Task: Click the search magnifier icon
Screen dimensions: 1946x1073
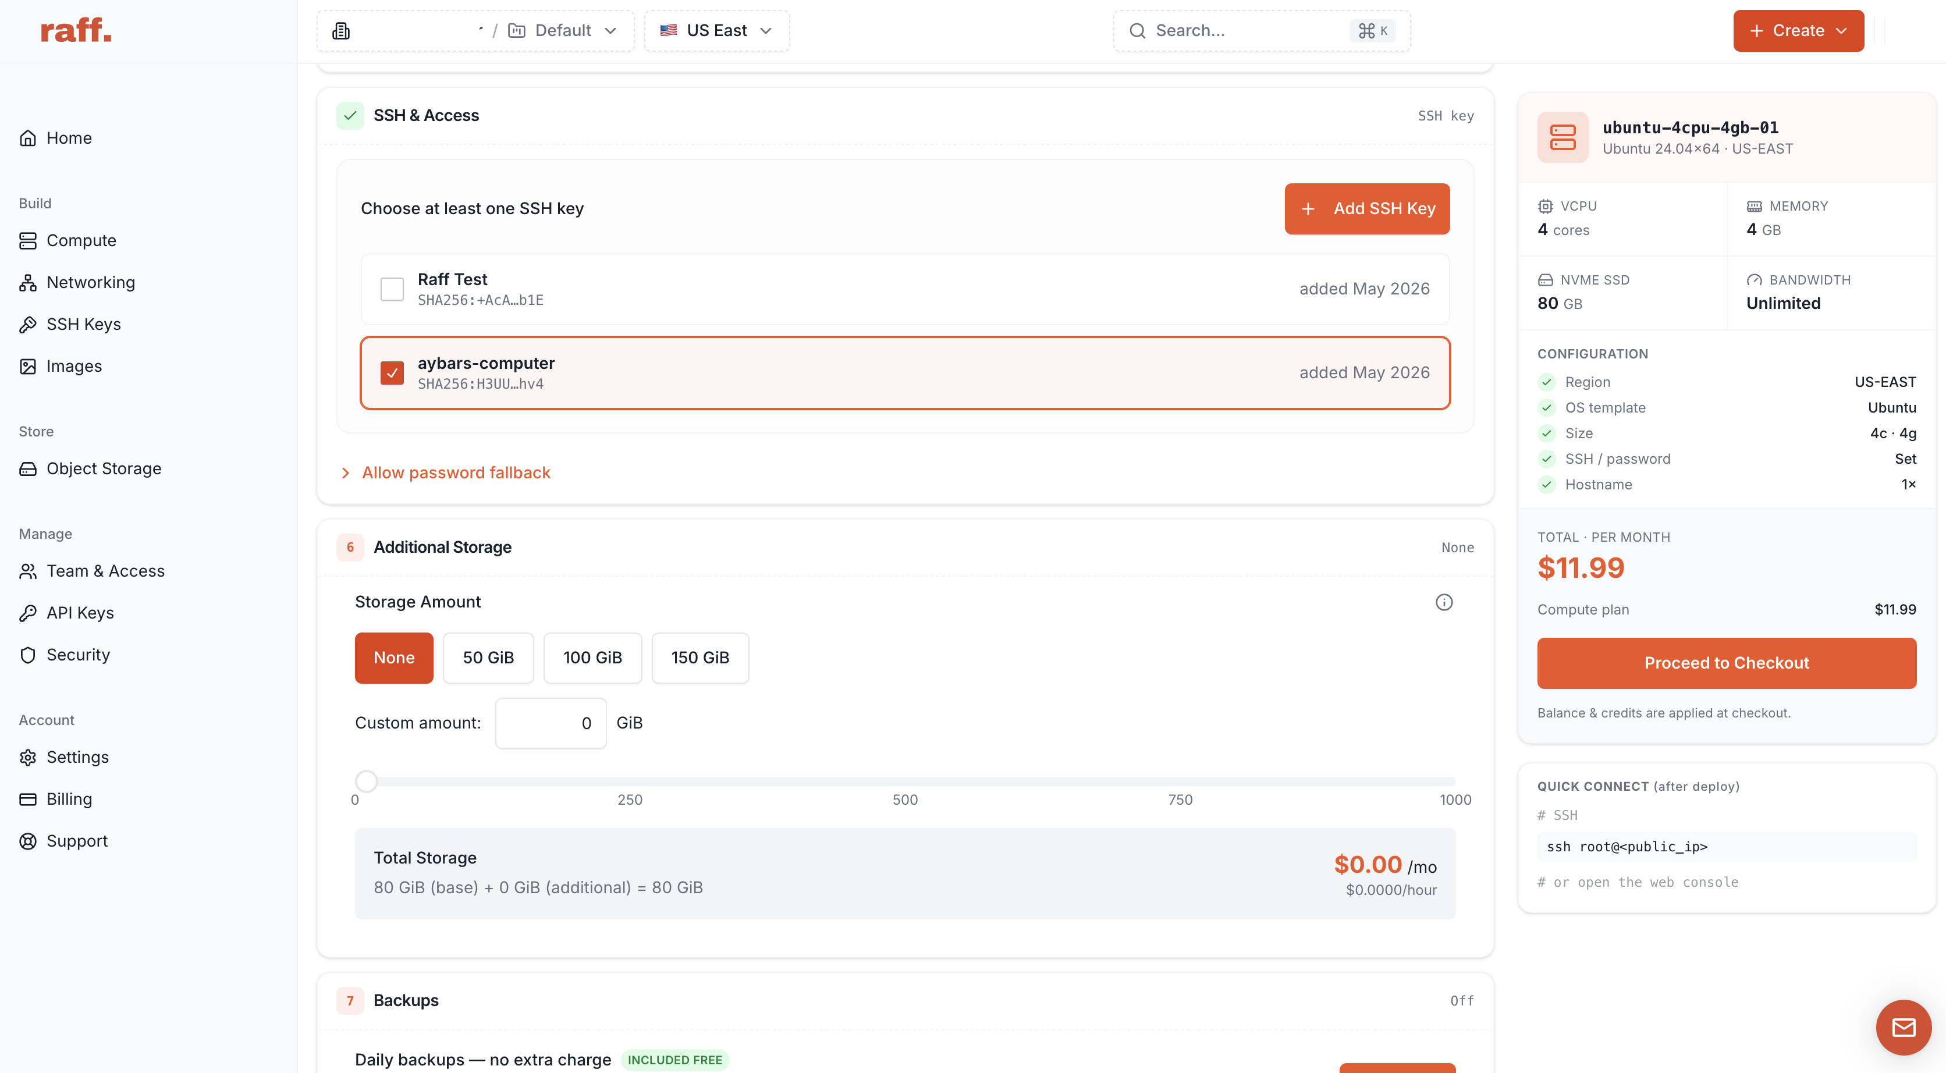Action: [1137, 31]
